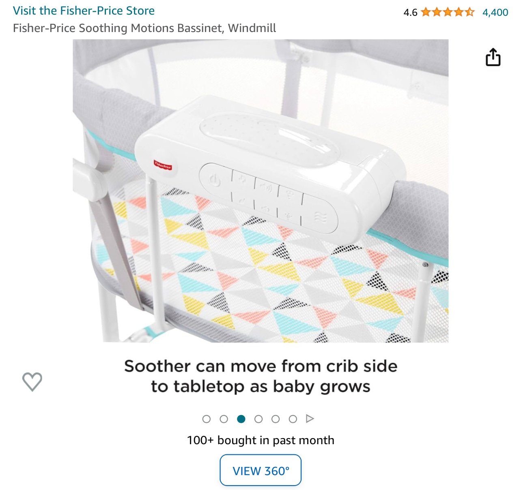Viewport: 521px width, 490px height.
Task: Open the 4,400 ratings link
Action: (x=495, y=12)
